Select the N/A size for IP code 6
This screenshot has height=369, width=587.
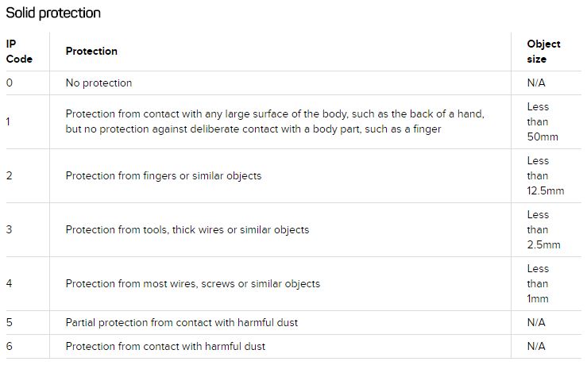point(536,347)
